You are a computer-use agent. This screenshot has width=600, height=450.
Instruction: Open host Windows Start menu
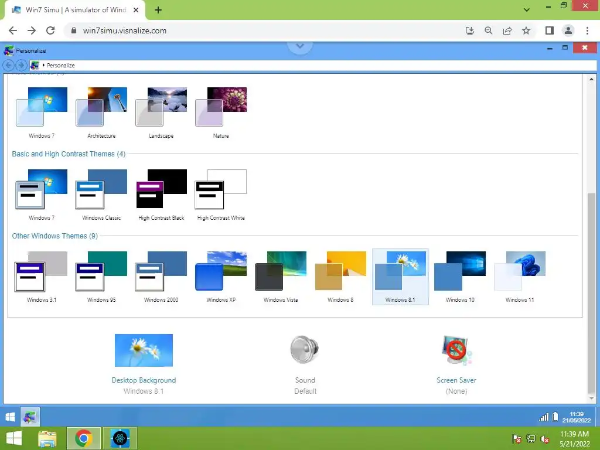(14, 438)
